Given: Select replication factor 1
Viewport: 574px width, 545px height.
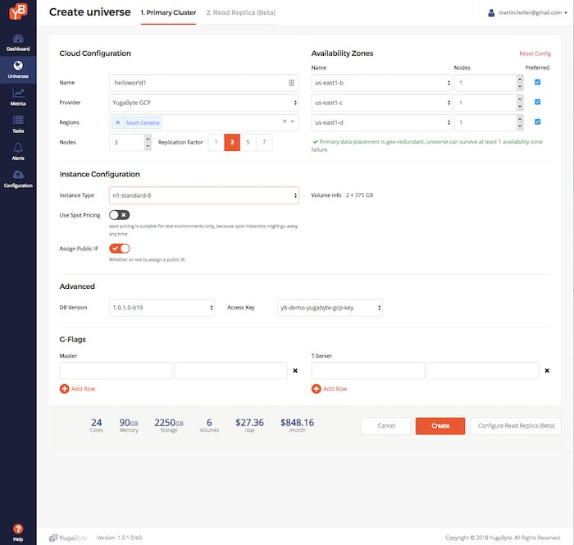Looking at the screenshot, I should pyautogui.click(x=216, y=142).
